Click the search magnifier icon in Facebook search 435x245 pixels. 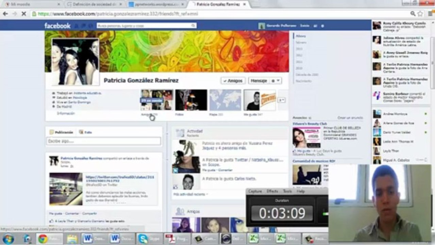[193, 26]
